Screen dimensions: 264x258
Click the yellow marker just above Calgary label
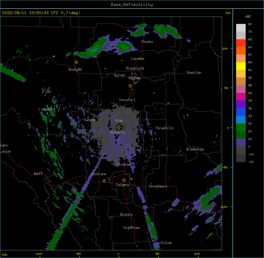(x=124, y=180)
